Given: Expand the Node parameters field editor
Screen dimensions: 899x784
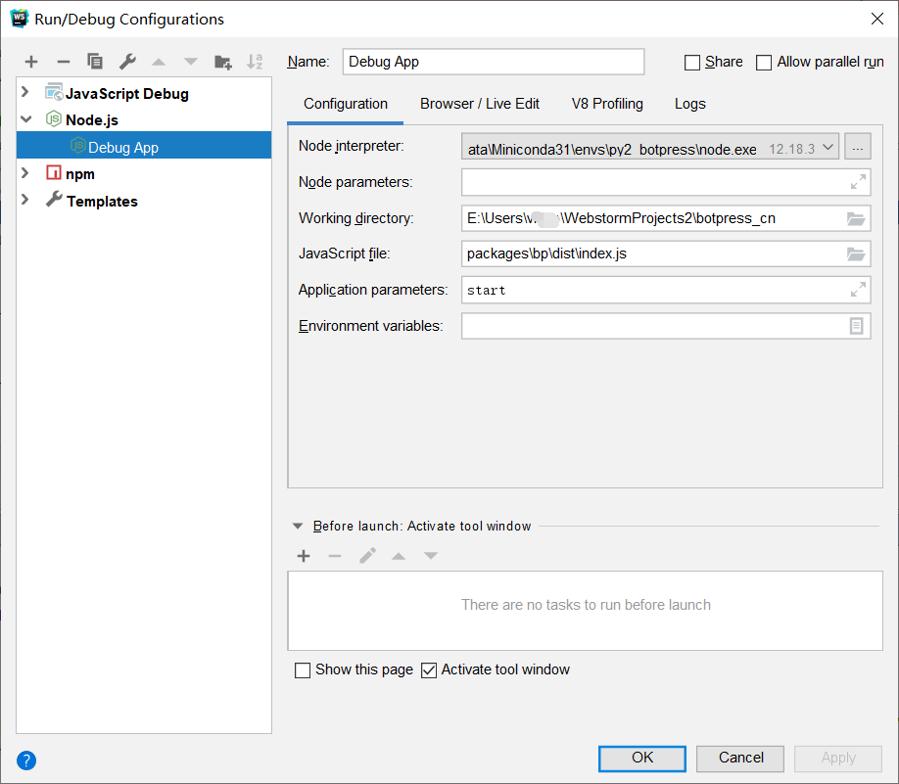Looking at the screenshot, I should pos(858,182).
